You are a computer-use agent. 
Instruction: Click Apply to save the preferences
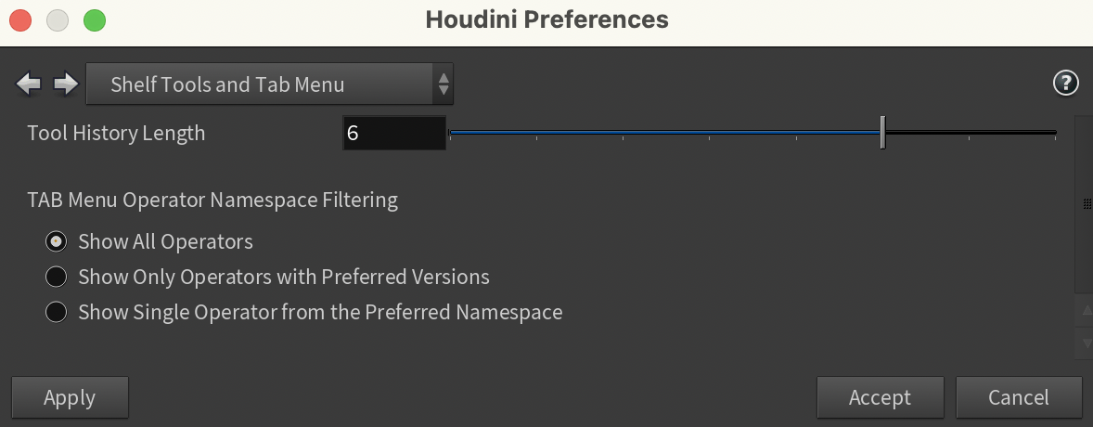click(x=70, y=397)
